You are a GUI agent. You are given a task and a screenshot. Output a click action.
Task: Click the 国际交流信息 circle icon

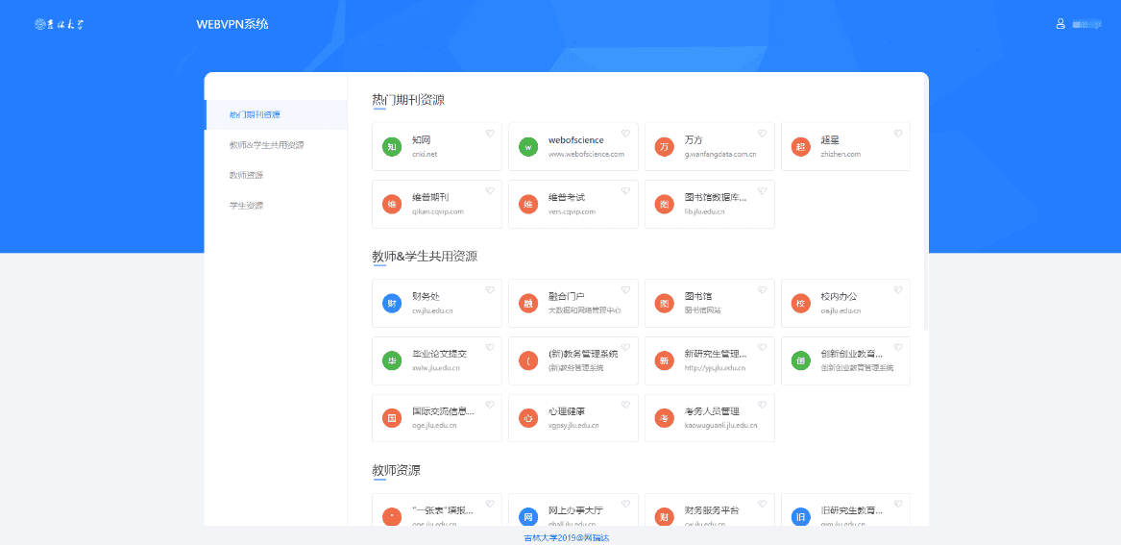tap(392, 418)
